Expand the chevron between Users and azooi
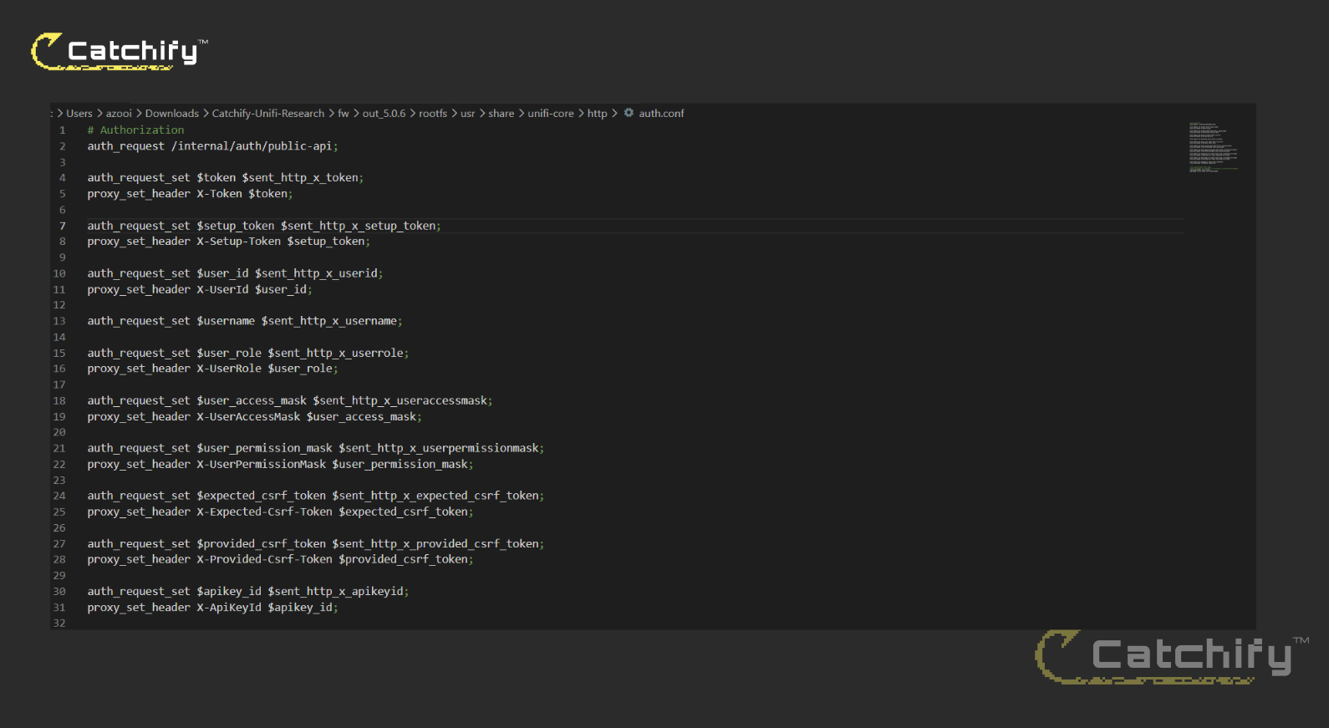Image resolution: width=1329 pixels, height=728 pixels. [99, 113]
